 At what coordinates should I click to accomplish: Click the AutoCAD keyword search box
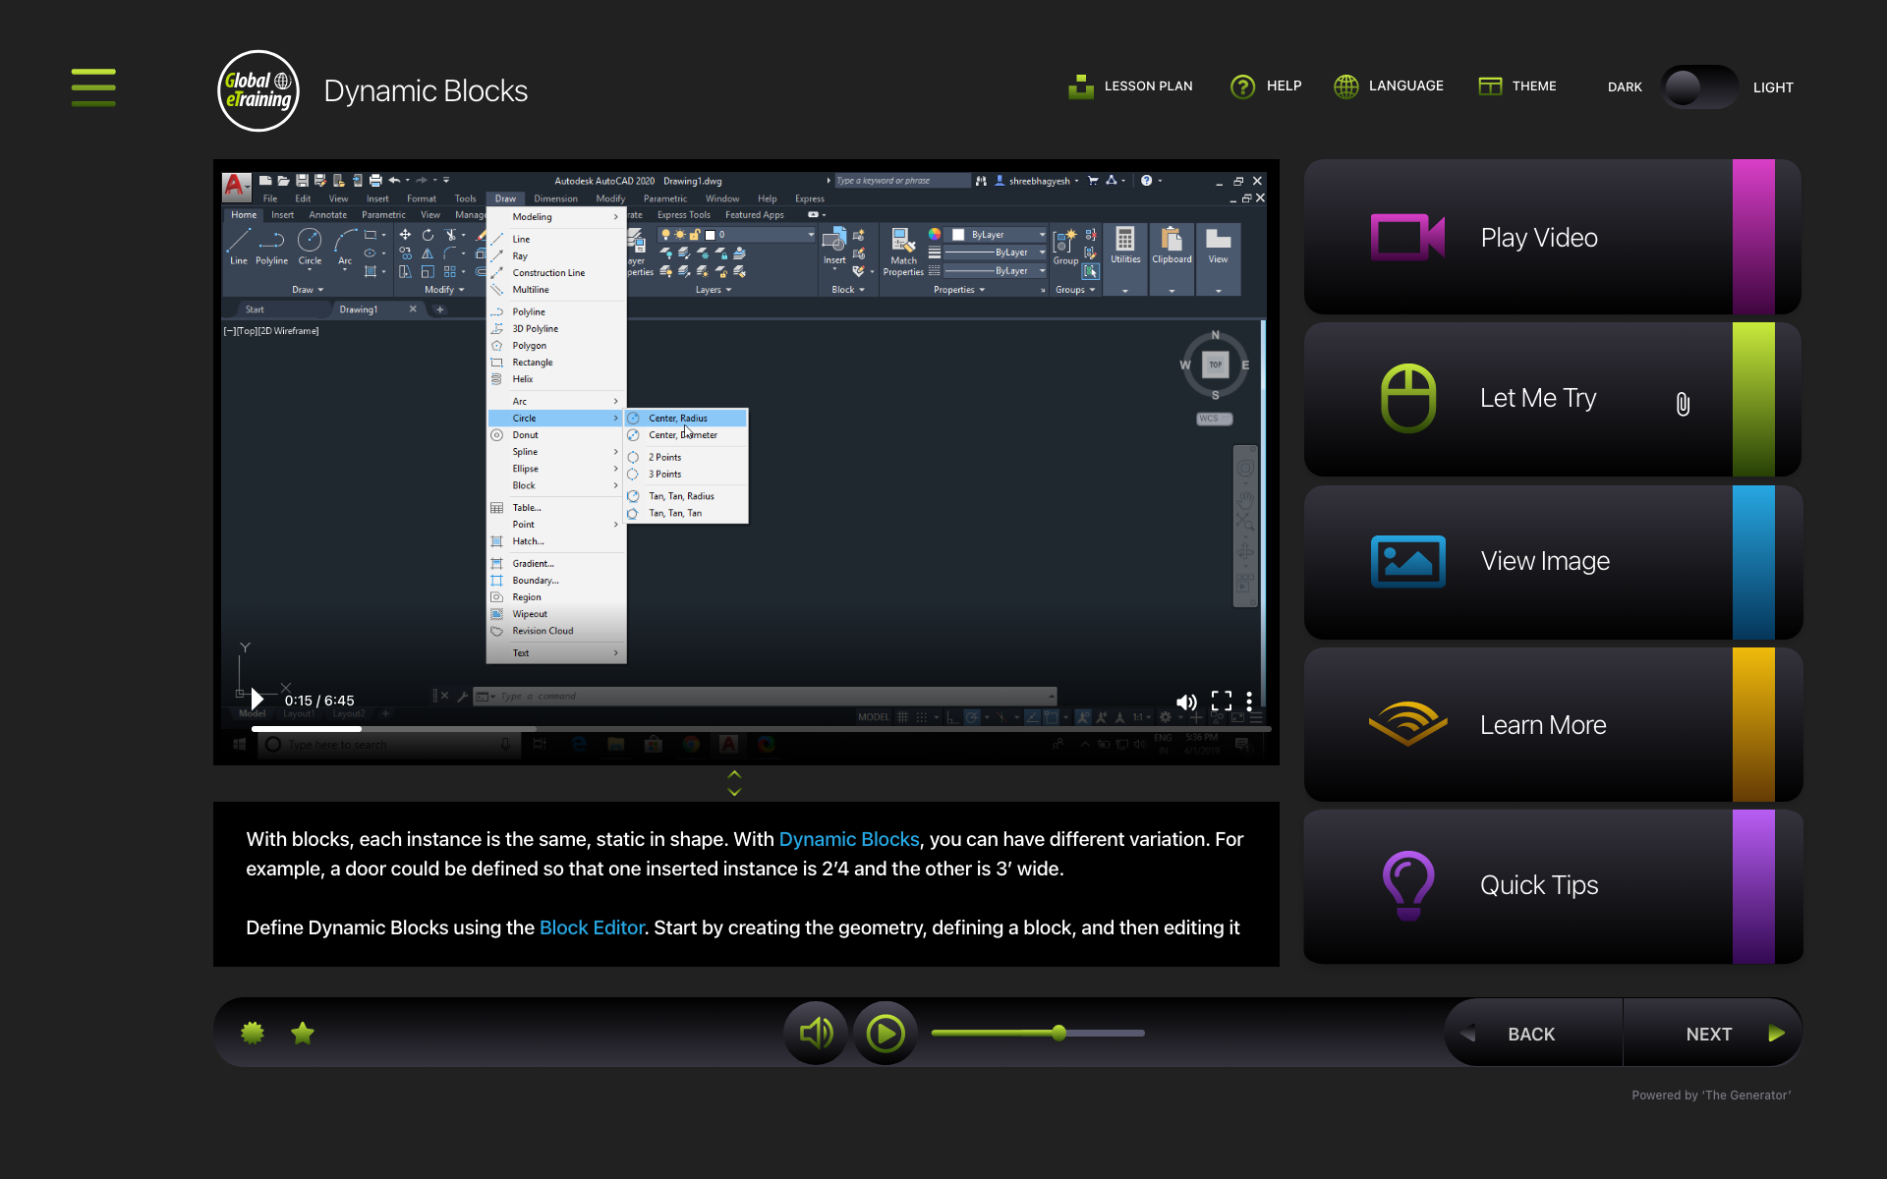coord(901,181)
